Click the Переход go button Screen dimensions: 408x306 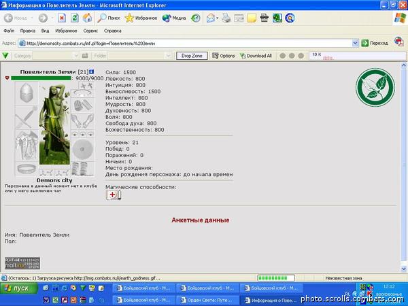pos(375,44)
